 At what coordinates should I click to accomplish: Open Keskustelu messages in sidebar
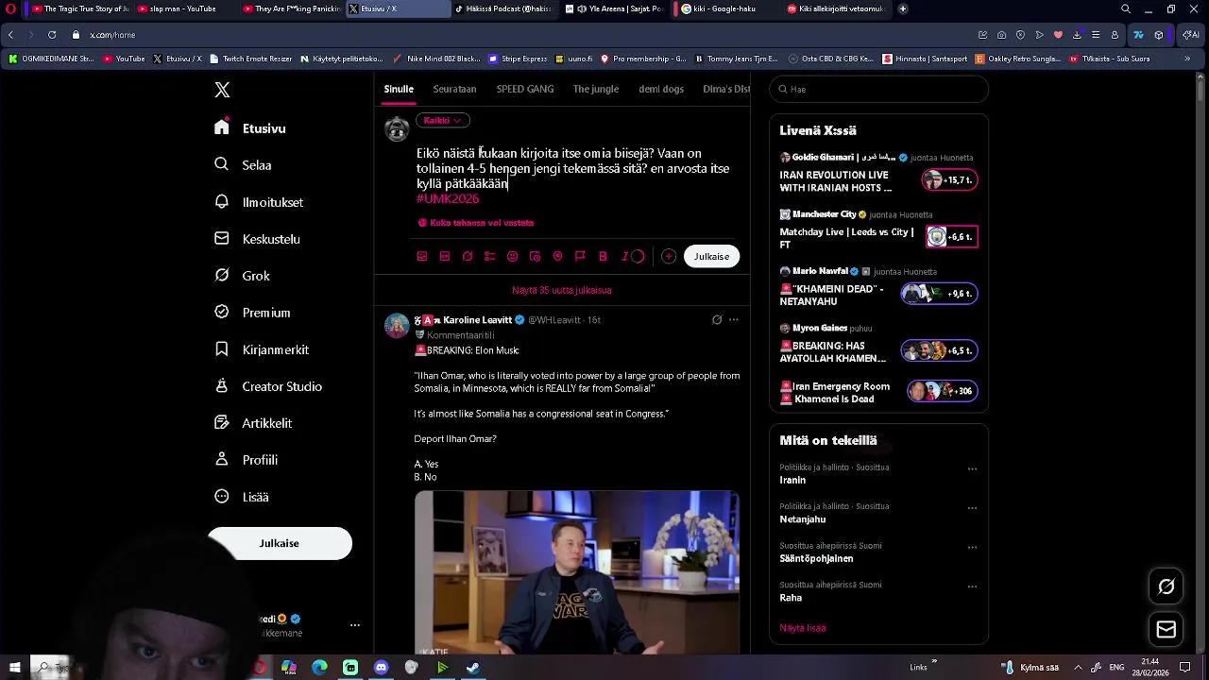257,239
